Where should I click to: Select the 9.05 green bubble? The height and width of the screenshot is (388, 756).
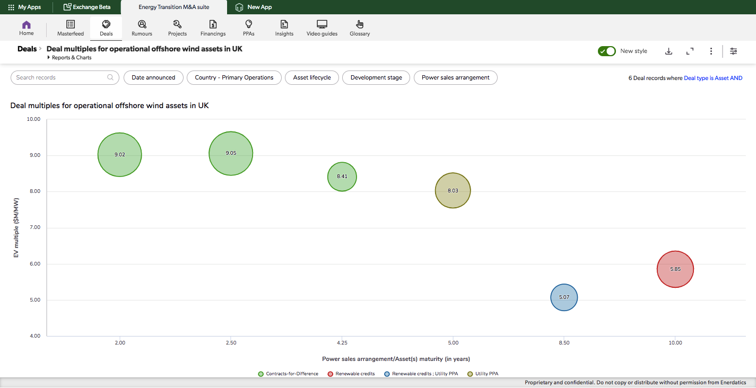point(231,153)
